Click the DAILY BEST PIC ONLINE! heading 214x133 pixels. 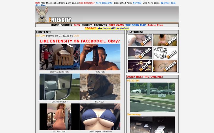tap(145, 77)
